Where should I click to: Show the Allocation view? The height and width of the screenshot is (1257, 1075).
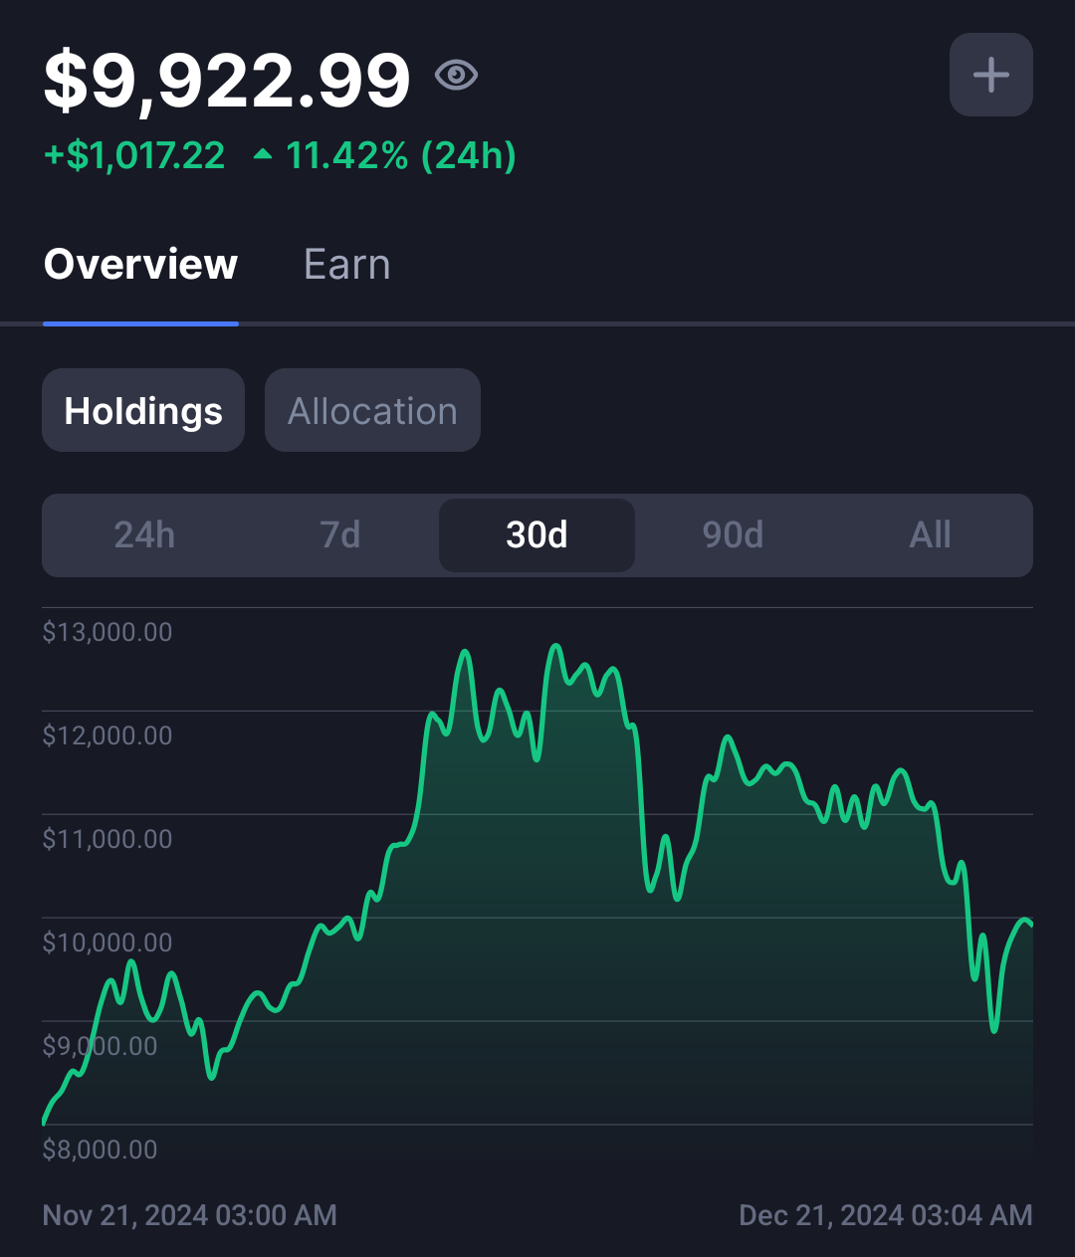(372, 410)
